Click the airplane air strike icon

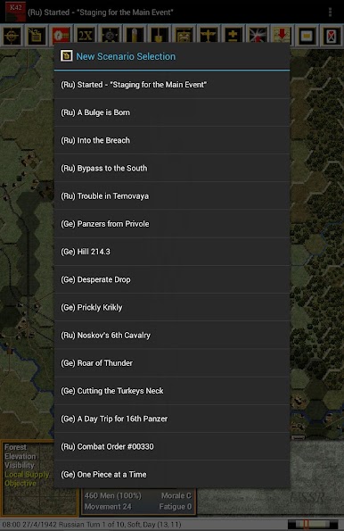(x=208, y=36)
